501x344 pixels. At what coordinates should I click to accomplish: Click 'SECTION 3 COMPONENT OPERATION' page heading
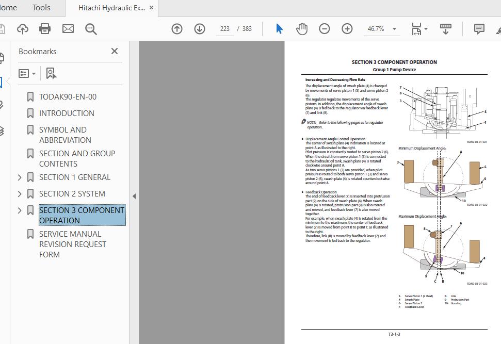click(394, 62)
